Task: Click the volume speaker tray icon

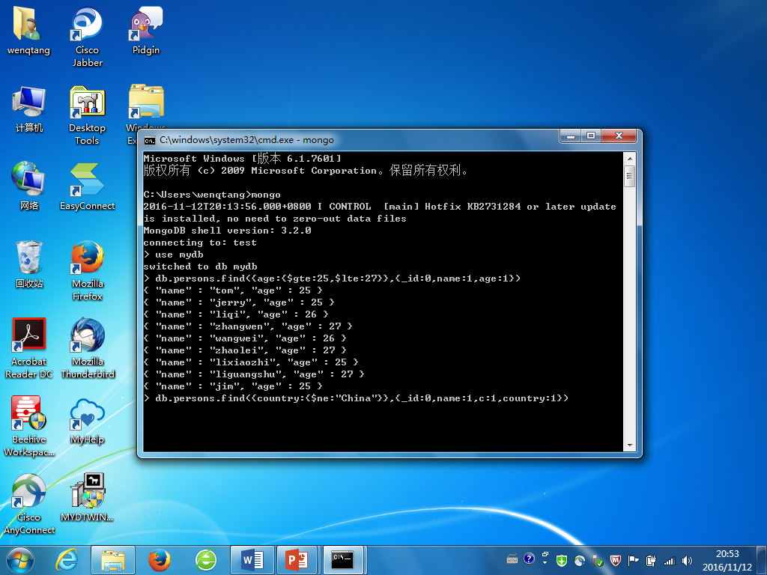Action: pyautogui.click(x=688, y=561)
